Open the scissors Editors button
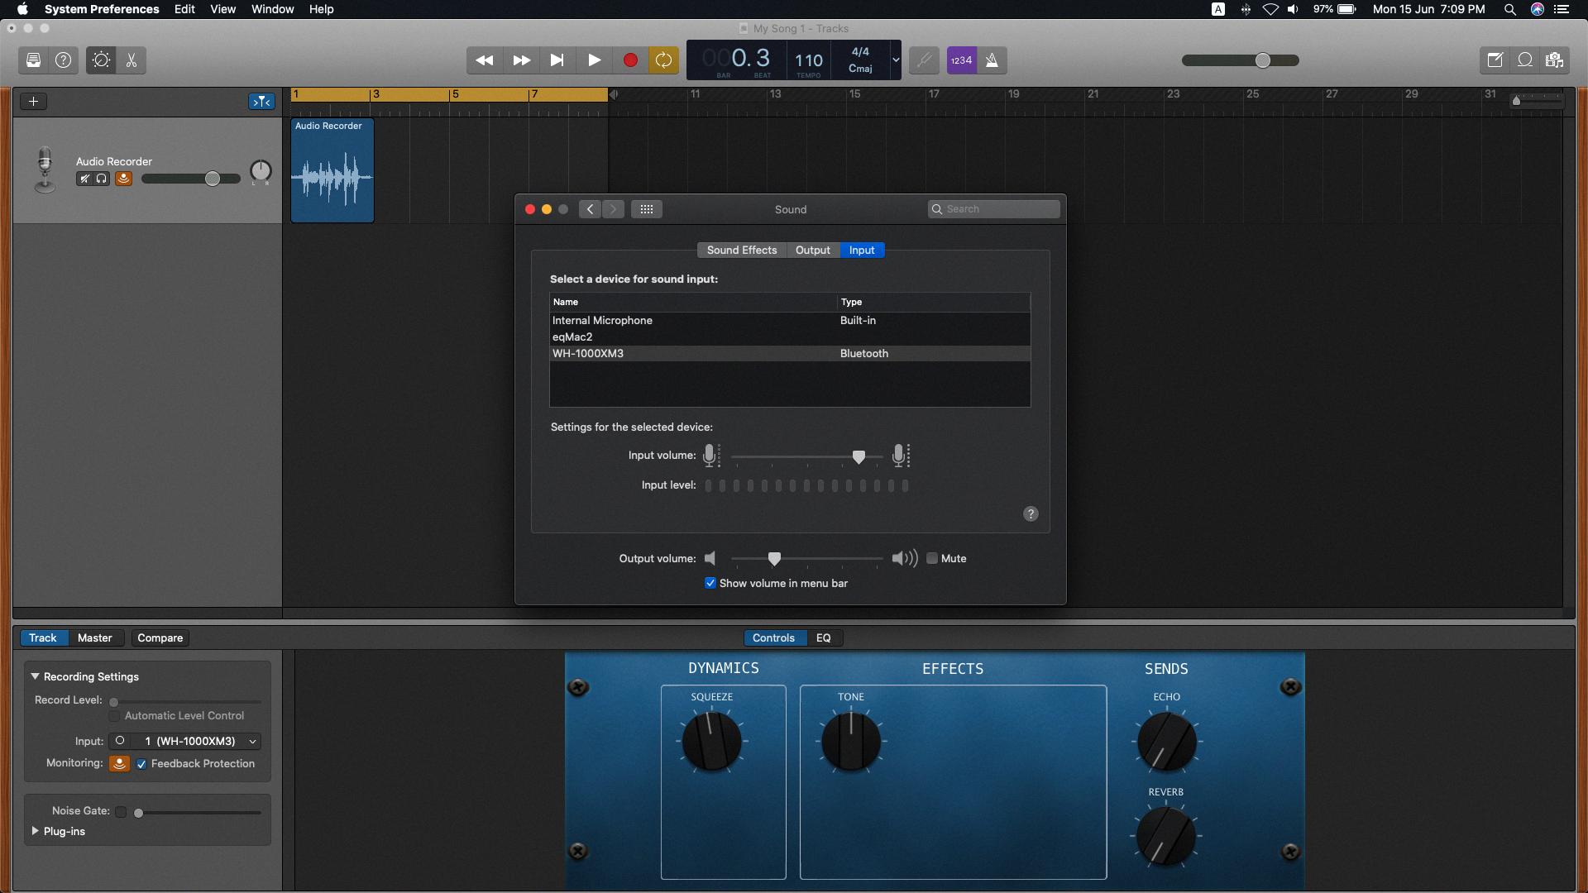This screenshot has width=1588, height=893. [x=132, y=60]
